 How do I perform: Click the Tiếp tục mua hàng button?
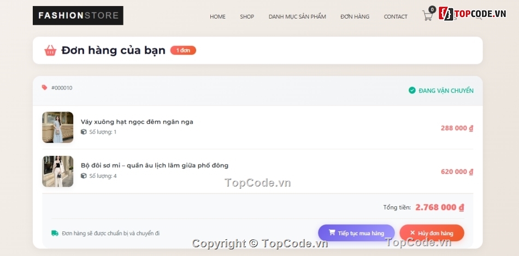click(357, 233)
